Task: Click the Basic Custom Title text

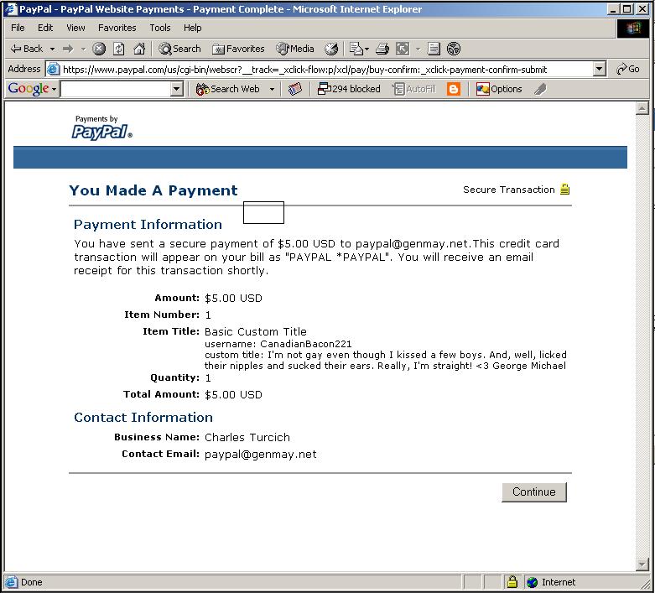Action: point(255,331)
